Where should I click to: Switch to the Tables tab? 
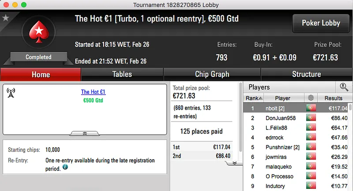pos(122,74)
